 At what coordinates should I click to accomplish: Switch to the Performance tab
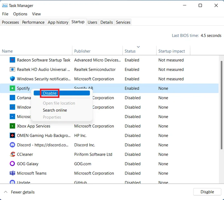(x=33, y=22)
